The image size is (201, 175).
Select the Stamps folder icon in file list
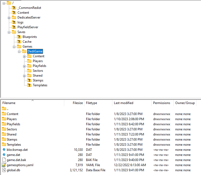click(x=4, y=139)
